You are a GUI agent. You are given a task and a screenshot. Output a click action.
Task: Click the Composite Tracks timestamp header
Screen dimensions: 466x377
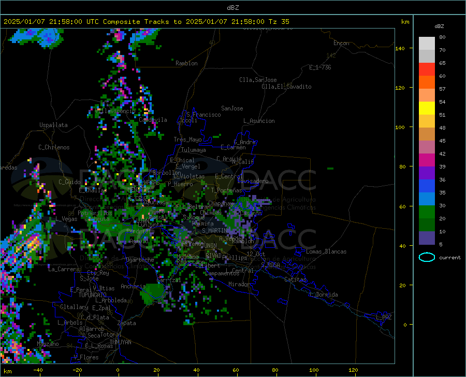tap(146, 21)
